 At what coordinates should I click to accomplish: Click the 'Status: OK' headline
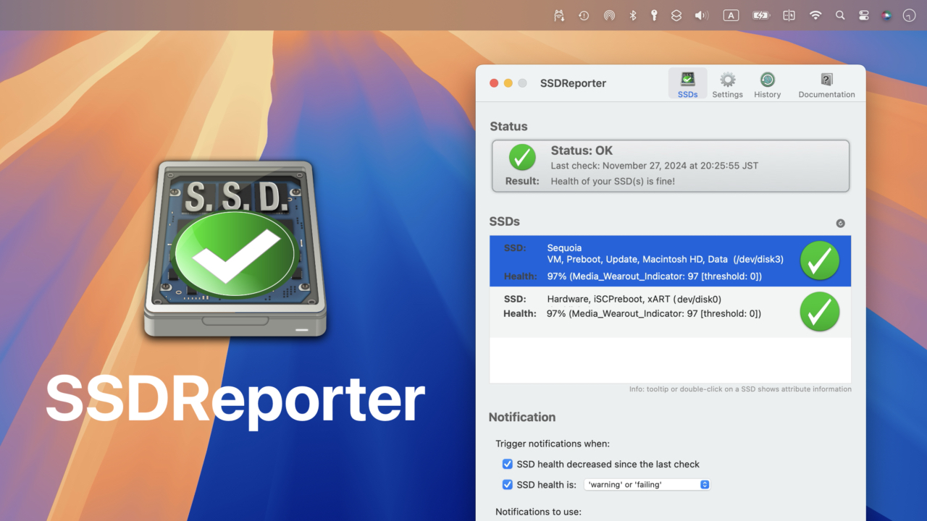(582, 151)
